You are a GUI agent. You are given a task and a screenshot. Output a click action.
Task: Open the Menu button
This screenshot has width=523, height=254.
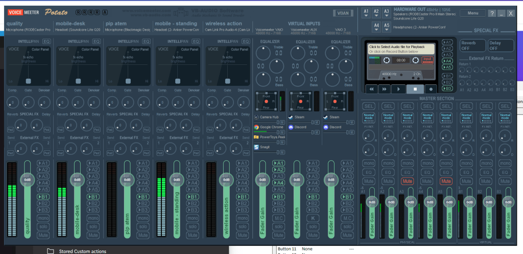472,13
